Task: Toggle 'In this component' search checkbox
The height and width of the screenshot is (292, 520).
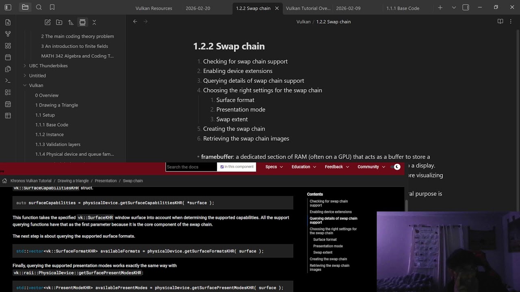Action: tap(222, 167)
